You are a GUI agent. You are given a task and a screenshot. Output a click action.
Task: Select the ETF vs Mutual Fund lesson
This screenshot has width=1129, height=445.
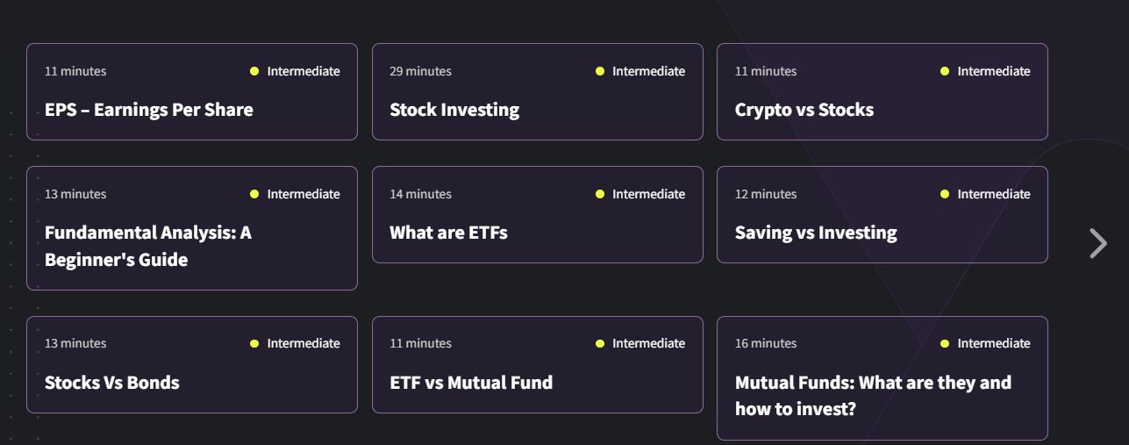[x=471, y=383]
